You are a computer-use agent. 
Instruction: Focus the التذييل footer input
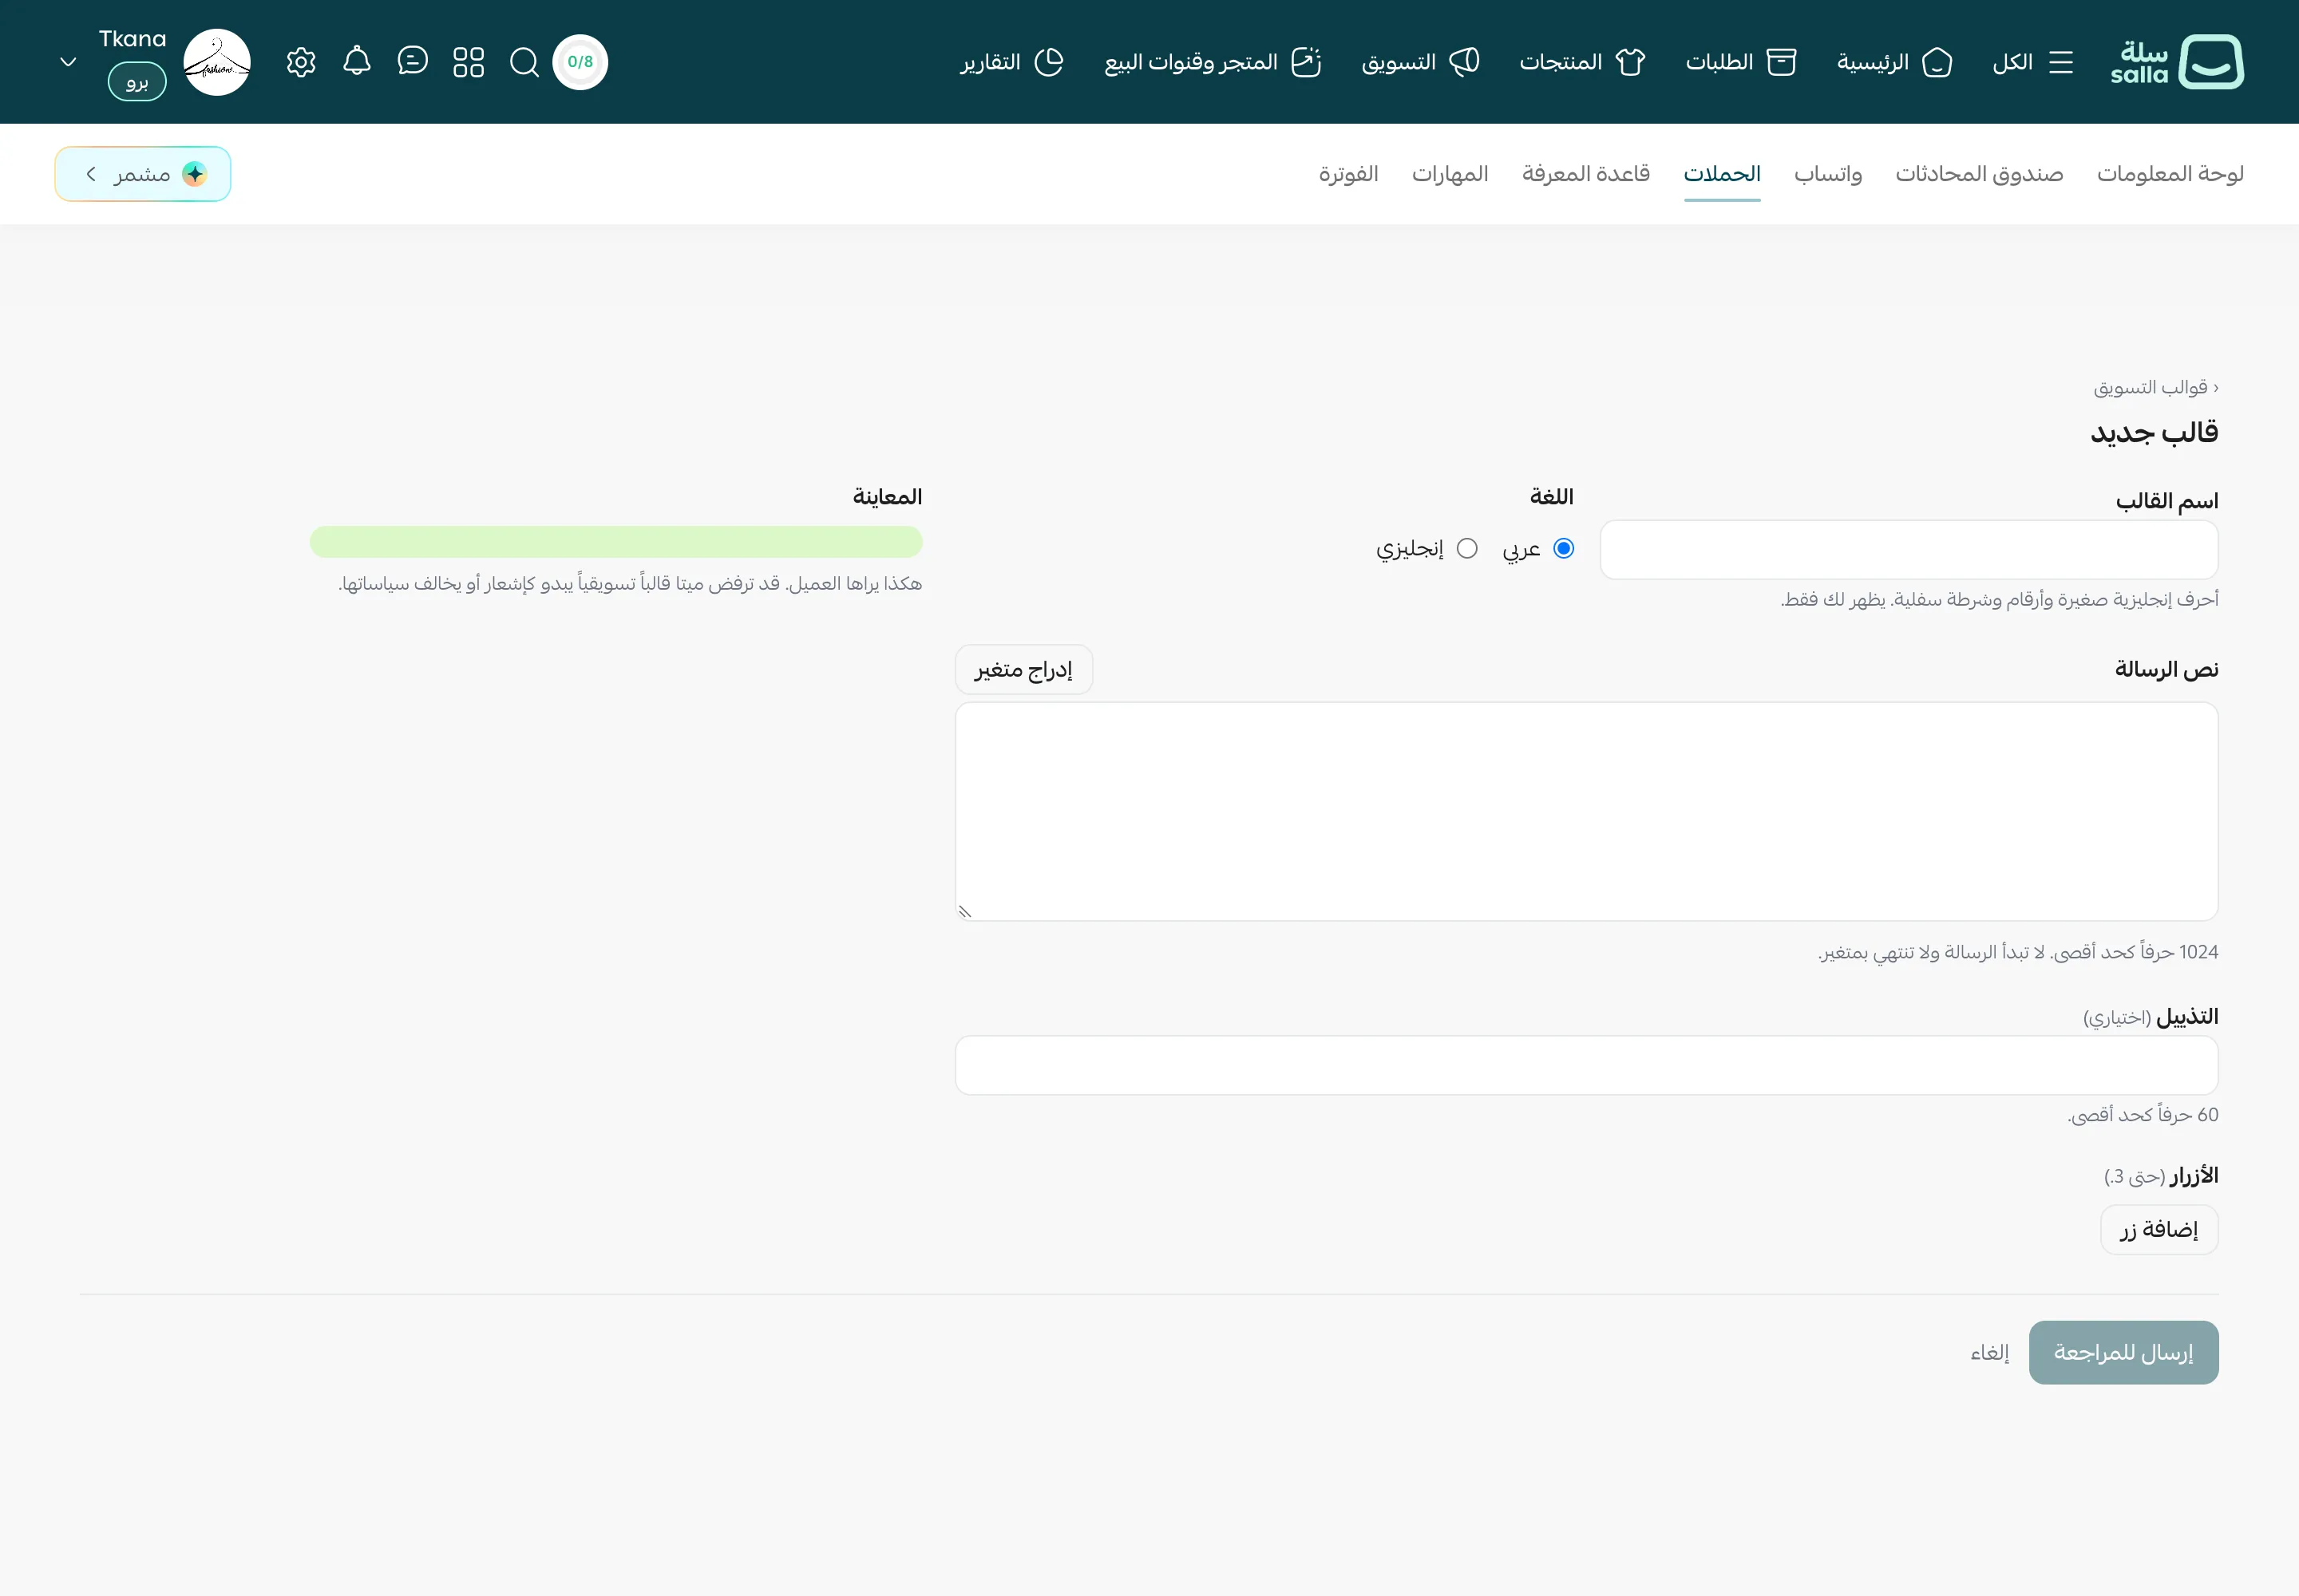(1587, 1065)
